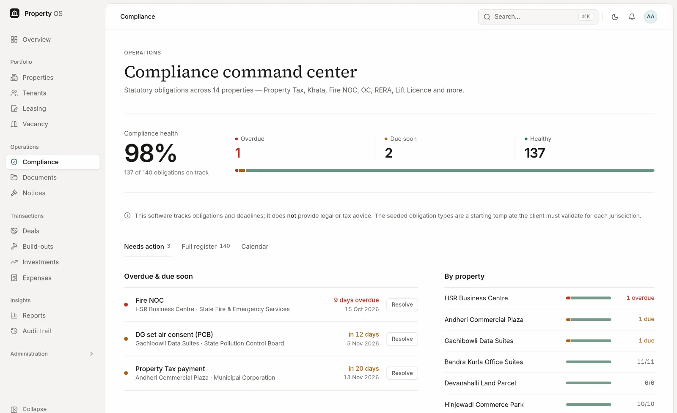
Task: Click Andheri Commercial Plaza compliance bar
Action: (589, 320)
